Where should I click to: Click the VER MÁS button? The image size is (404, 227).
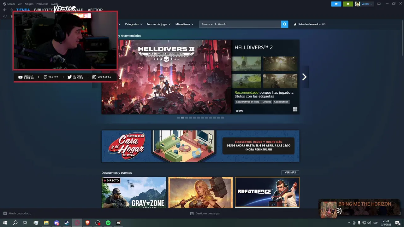coord(290,172)
